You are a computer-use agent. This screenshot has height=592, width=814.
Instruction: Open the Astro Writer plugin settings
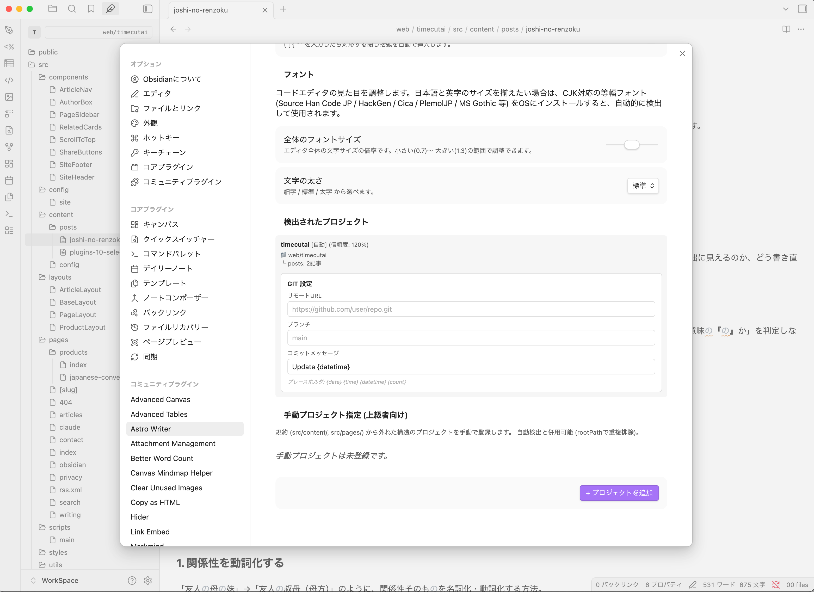(x=185, y=429)
